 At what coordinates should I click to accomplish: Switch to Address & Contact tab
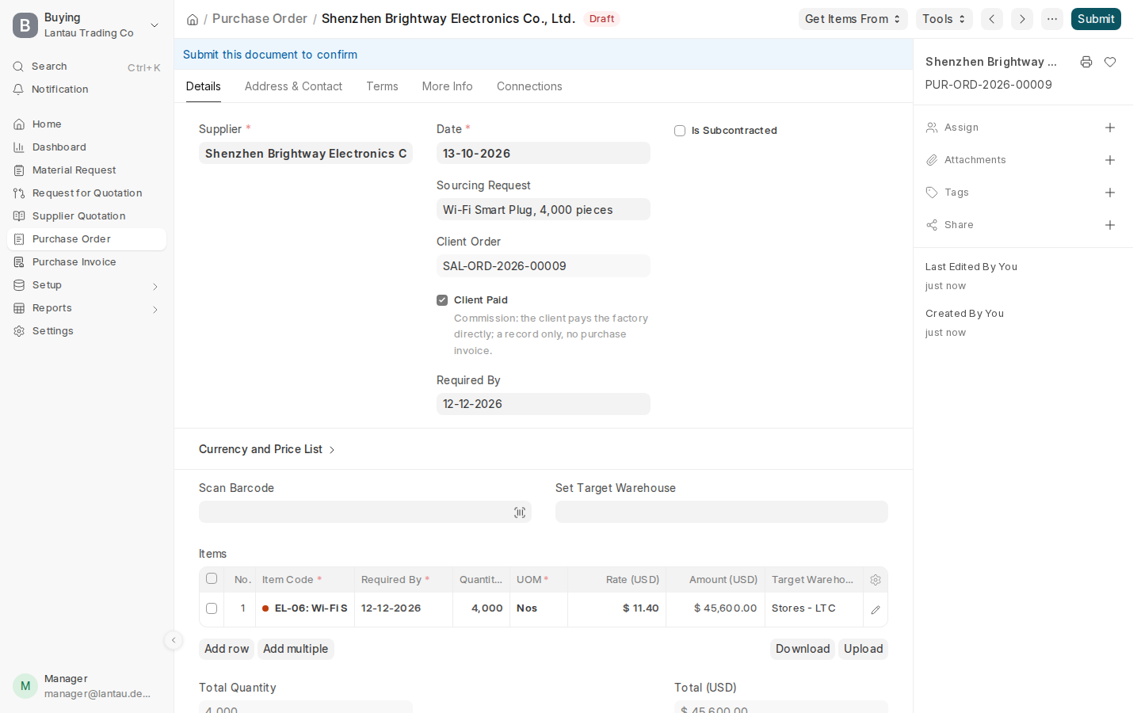[293, 86]
